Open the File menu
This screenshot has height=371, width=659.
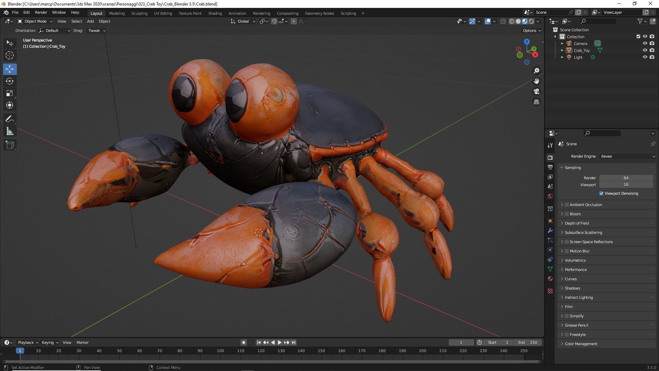coord(15,12)
